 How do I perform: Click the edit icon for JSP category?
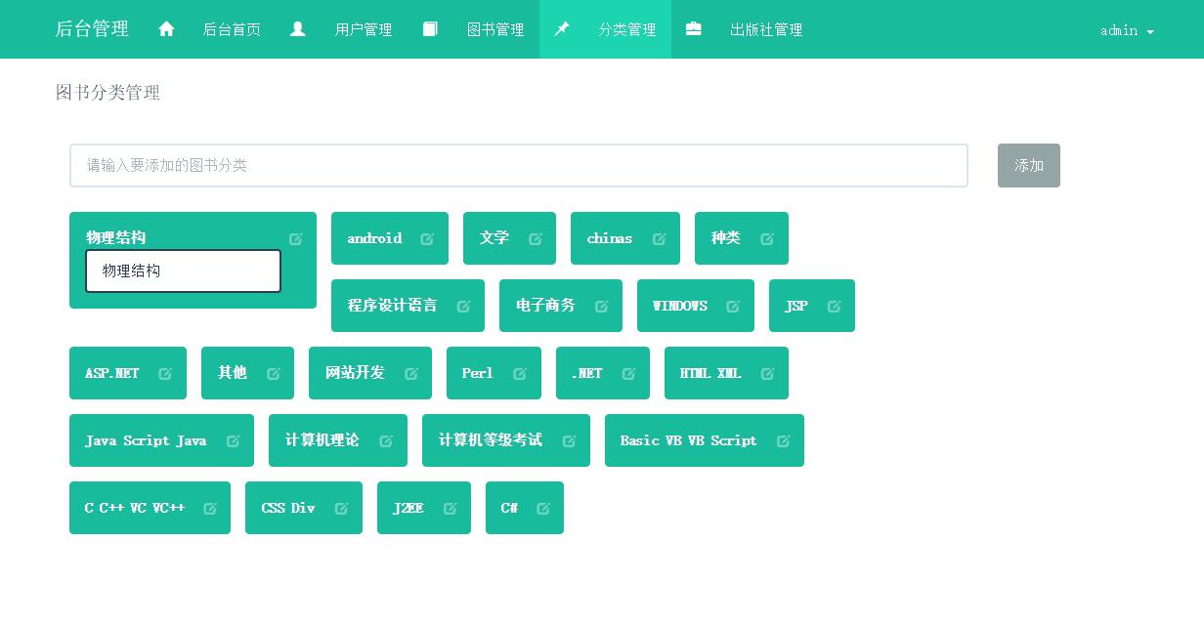(835, 307)
